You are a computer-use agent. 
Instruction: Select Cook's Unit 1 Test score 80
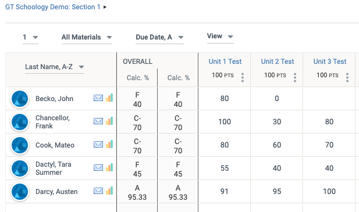coord(225,145)
